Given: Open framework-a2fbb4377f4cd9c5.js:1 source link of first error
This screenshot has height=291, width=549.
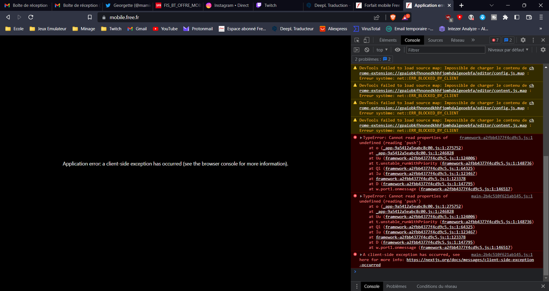Looking at the screenshot, I should (x=496, y=137).
